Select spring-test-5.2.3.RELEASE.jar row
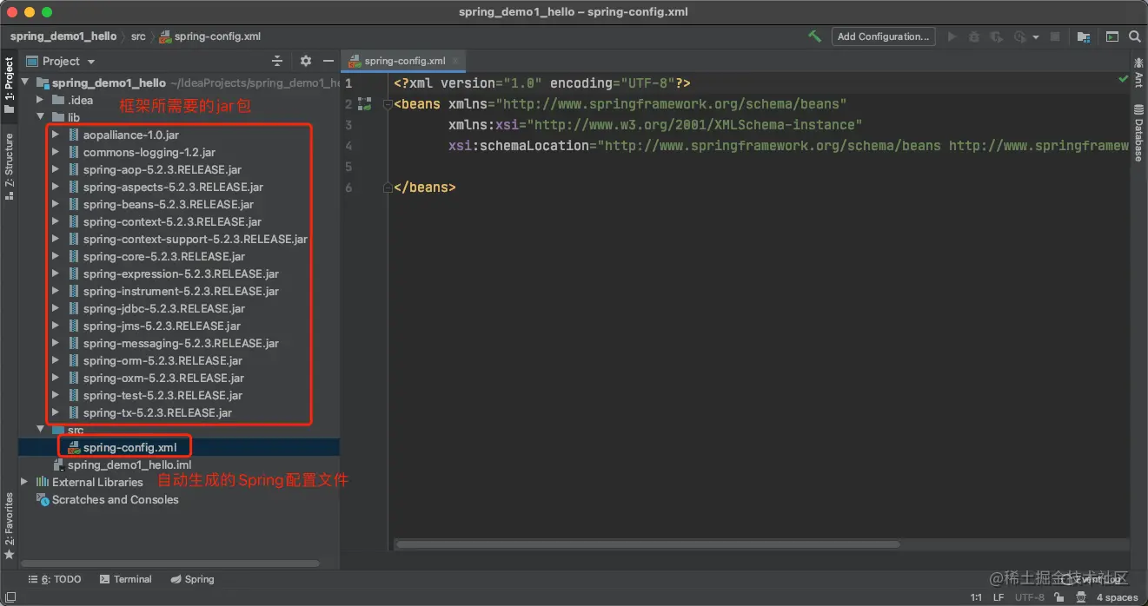The image size is (1148, 606). [179, 395]
